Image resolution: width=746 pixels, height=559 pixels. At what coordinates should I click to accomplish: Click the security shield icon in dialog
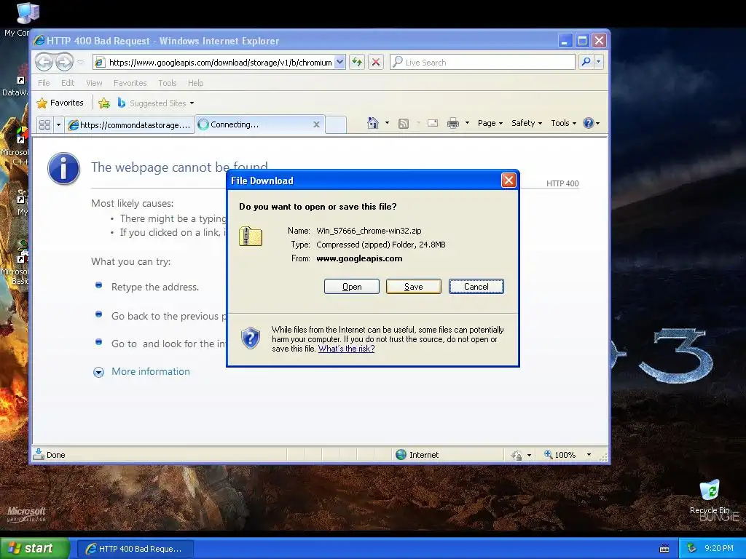click(x=251, y=338)
